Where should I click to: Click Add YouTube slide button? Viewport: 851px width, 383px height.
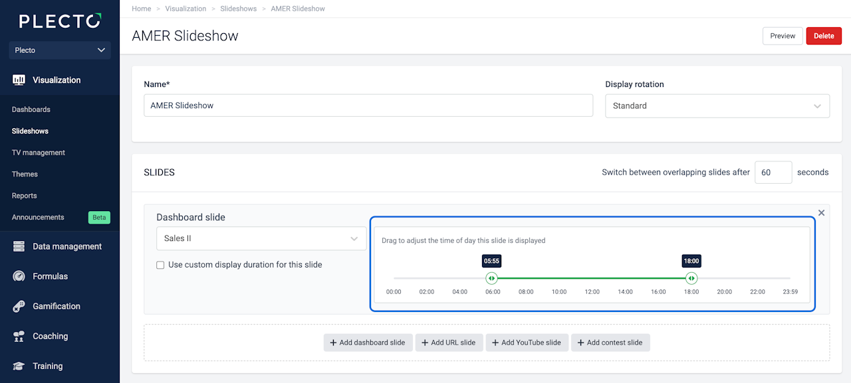click(x=527, y=343)
